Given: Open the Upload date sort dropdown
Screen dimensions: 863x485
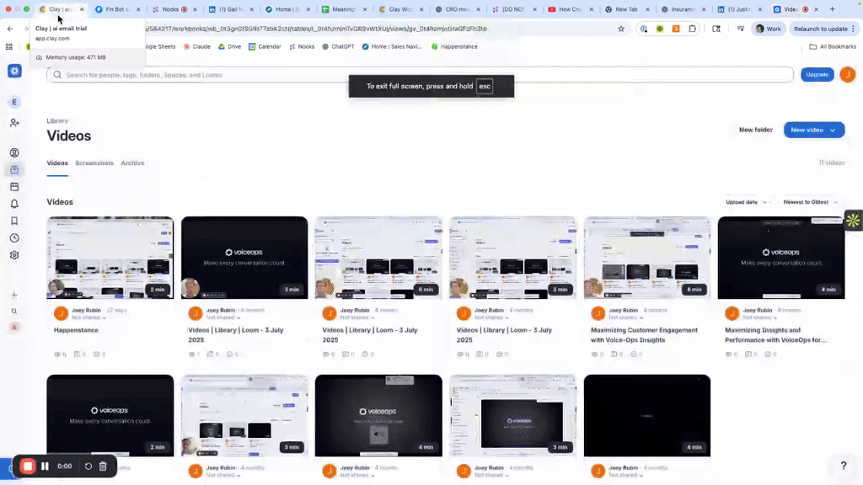Looking at the screenshot, I should [x=745, y=202].
